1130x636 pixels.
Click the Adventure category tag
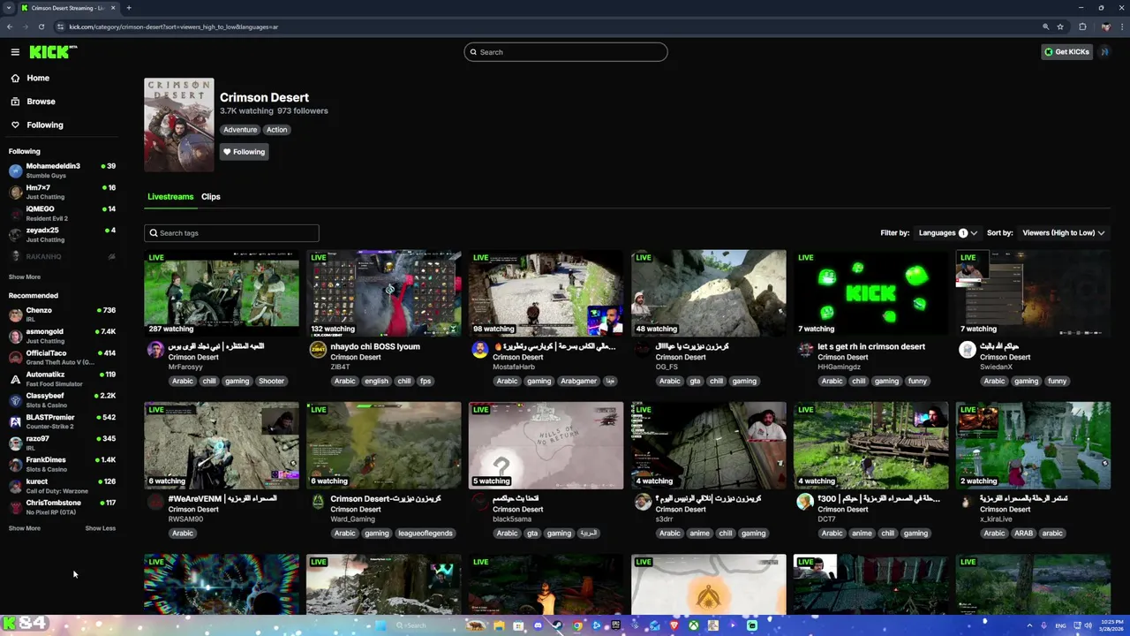tap(240, 130)
